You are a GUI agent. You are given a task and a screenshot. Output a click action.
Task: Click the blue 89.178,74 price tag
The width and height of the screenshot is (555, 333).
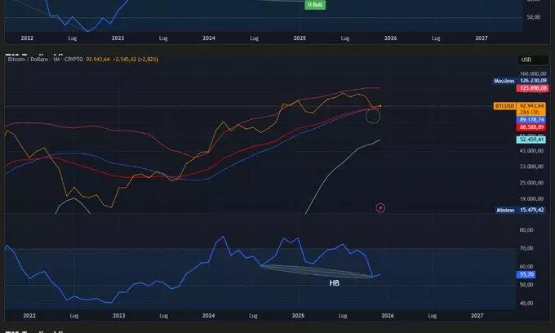pyautogui.click(x=531, y=119)
